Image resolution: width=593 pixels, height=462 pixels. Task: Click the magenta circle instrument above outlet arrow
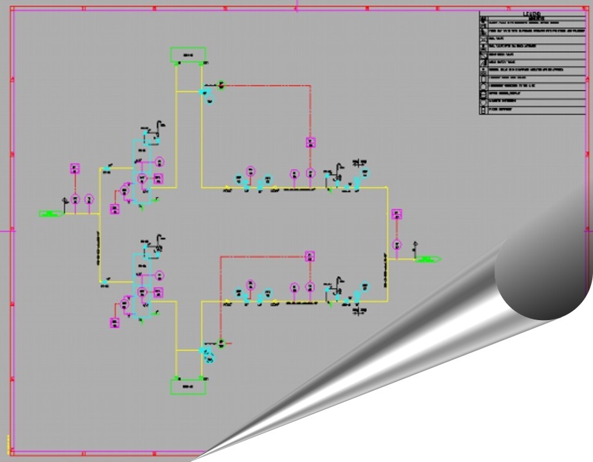(x=397, y=244)
